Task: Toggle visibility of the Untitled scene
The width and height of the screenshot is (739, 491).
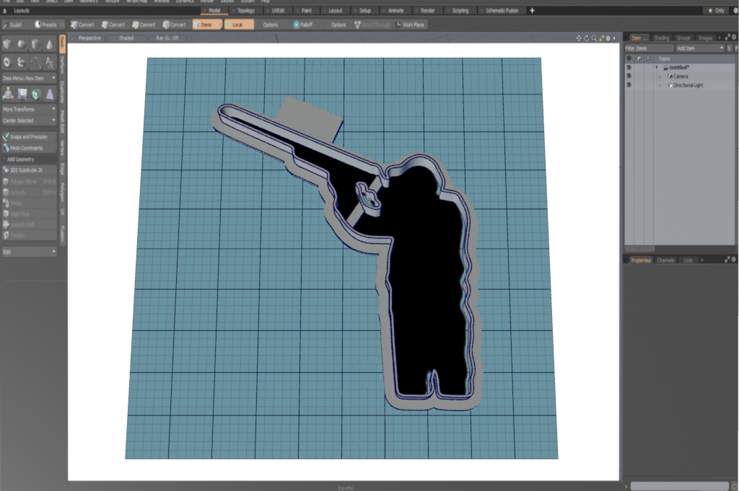Action: tap(629, 67)
